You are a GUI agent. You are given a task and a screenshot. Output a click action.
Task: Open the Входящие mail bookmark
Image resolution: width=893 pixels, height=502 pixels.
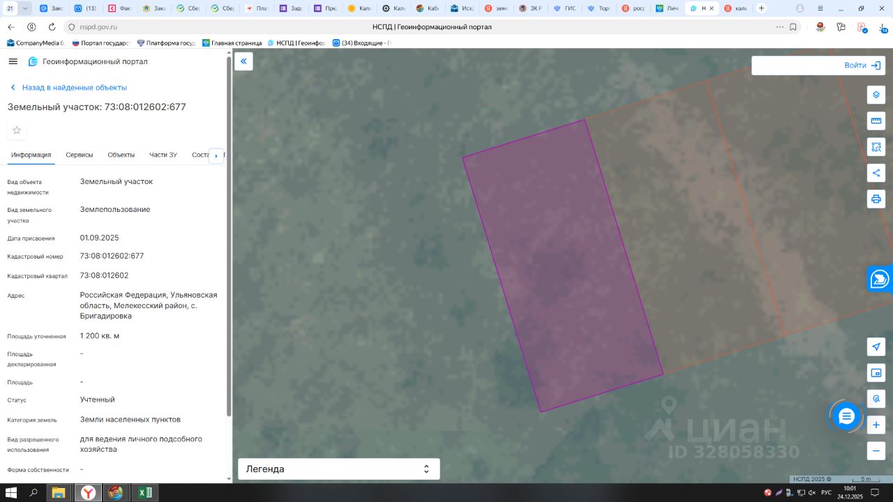363,43
